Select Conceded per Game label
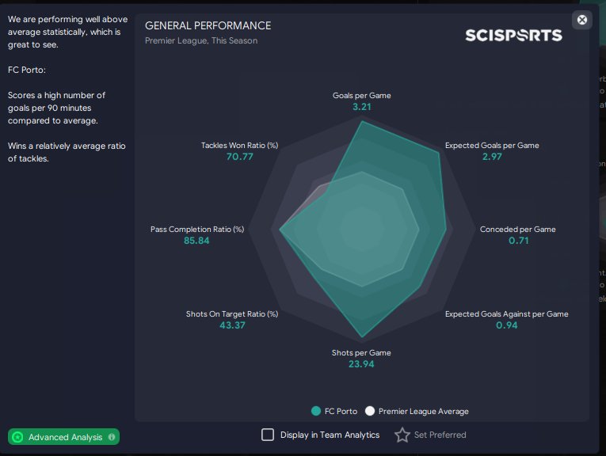Screen dimensions: 606x456 click(x=518, y=229)
